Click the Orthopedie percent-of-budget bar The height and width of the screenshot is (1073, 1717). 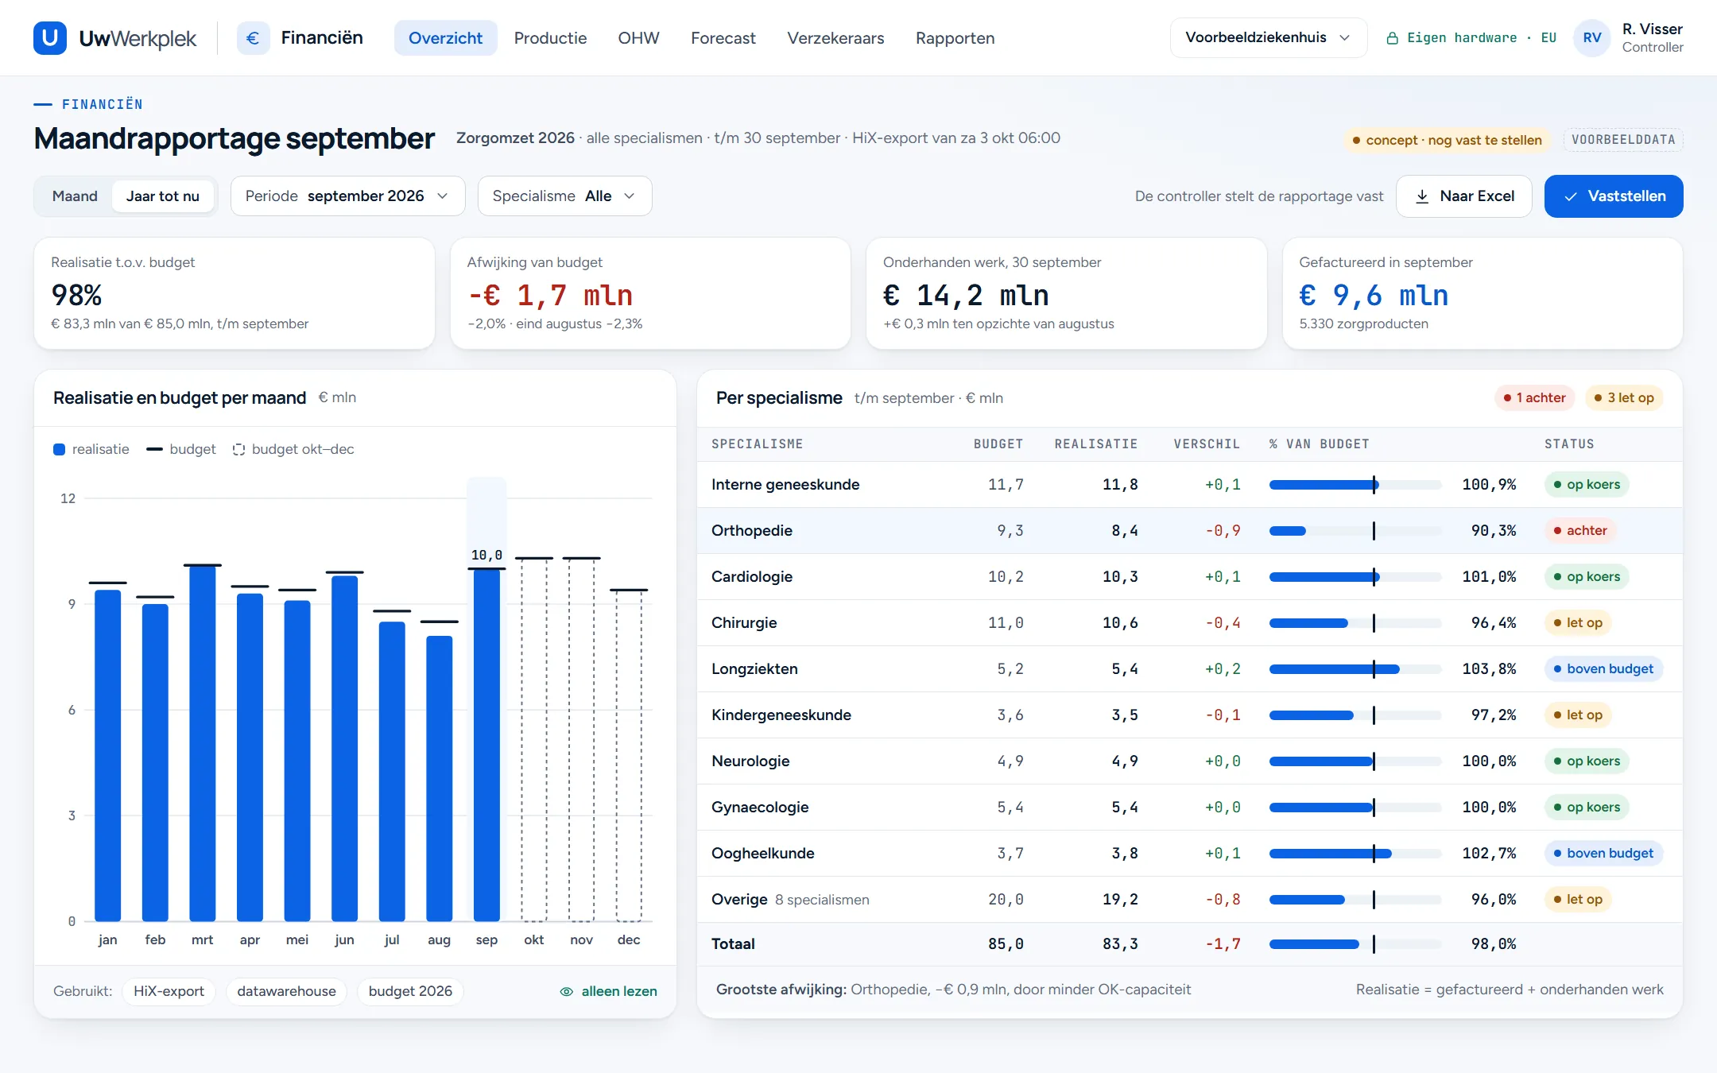coord(1355,531)
